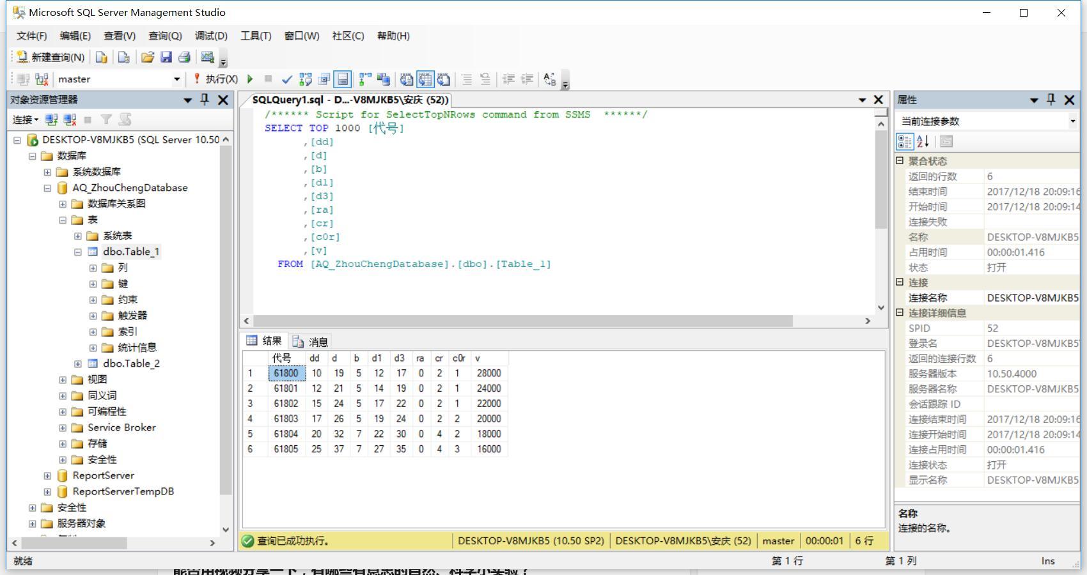The height and width of the screenshot is (575, 1087).
Task: Sort properties alphabetically in the 属性 panel
Action: (x=923, y=142)
